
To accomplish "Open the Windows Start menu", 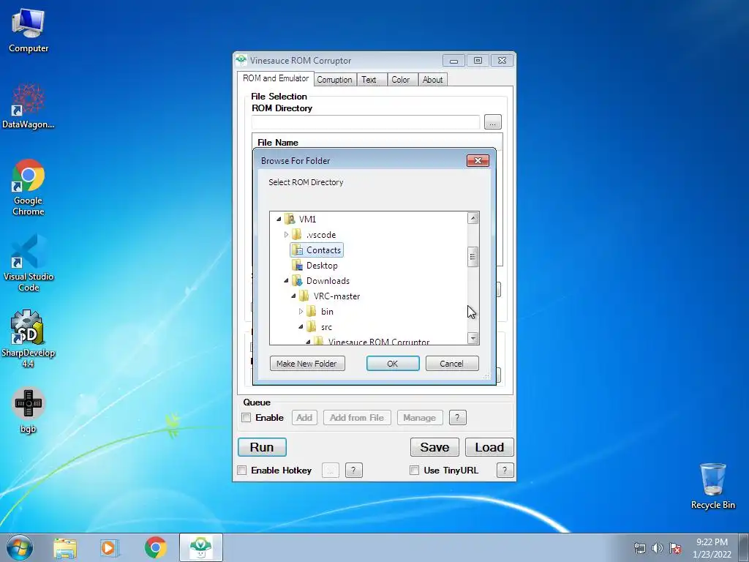I will (x=20, y=547).
